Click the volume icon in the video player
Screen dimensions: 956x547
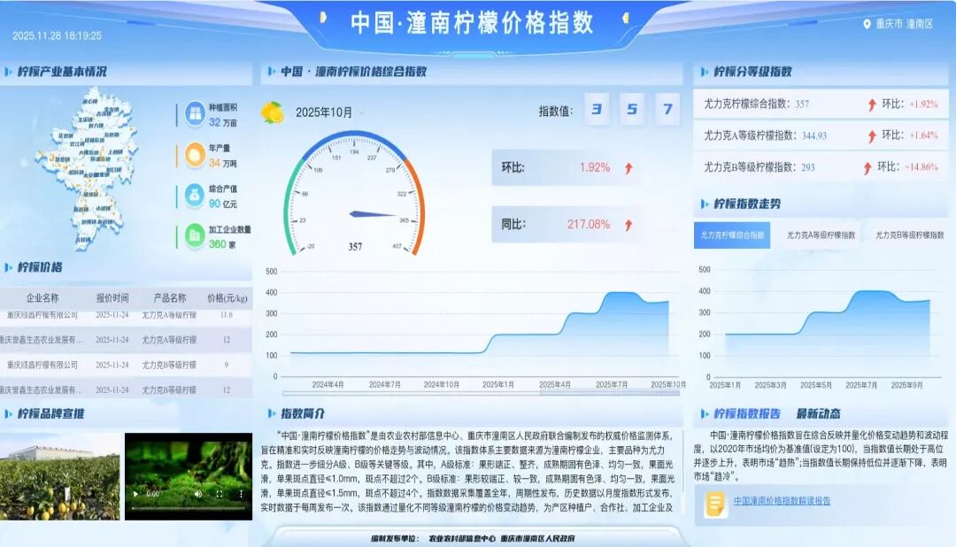tap(199, 494)
